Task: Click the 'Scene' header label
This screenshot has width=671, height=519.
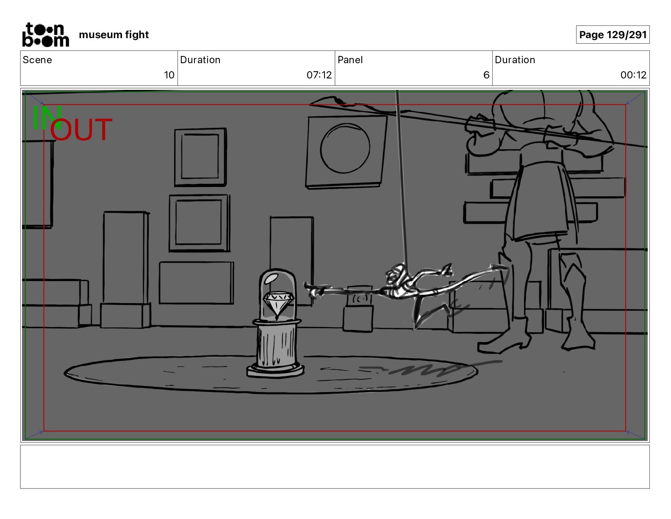Action: 37,60
